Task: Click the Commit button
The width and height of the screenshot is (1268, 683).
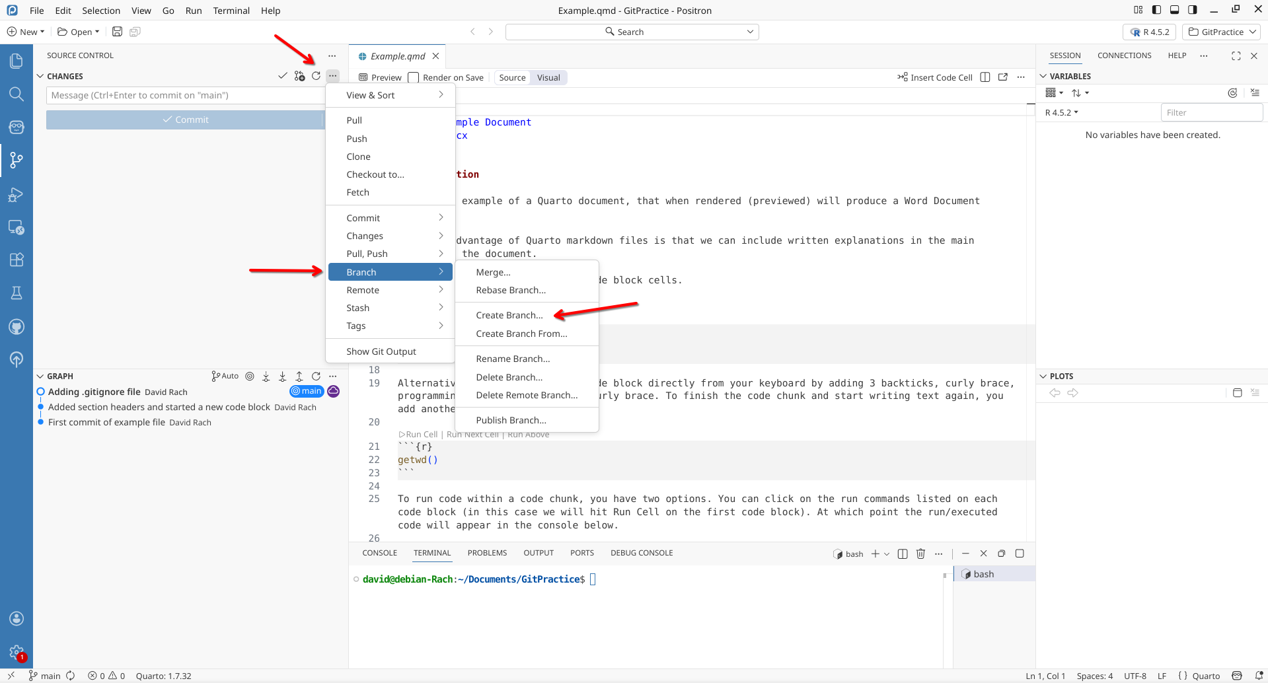Action: point(185,120)
